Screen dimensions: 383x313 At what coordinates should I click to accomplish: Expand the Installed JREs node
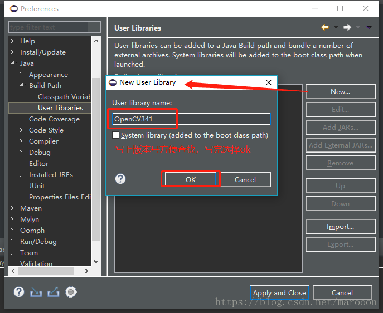(x=21, y=174)
